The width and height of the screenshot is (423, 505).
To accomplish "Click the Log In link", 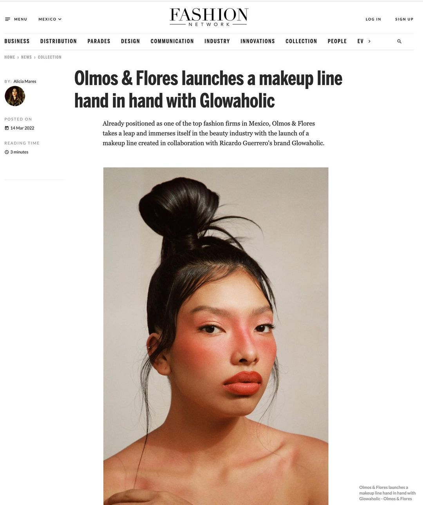I will 373,19.
